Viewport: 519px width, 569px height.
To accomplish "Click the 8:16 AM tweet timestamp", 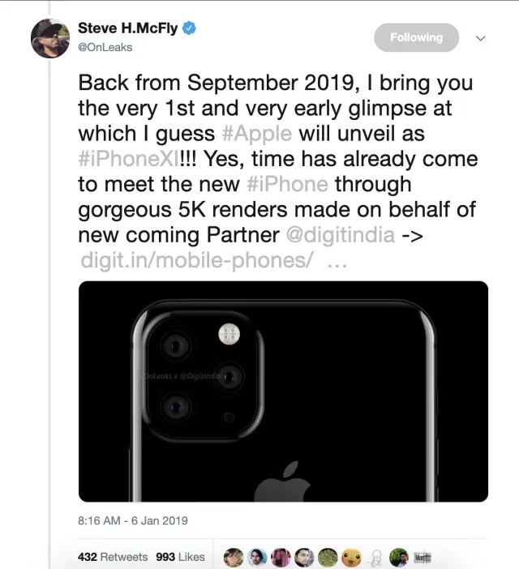I will coord(132,520).
